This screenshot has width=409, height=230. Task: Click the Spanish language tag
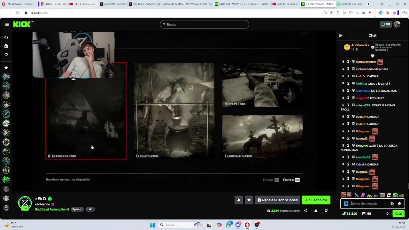pos(77,210)
